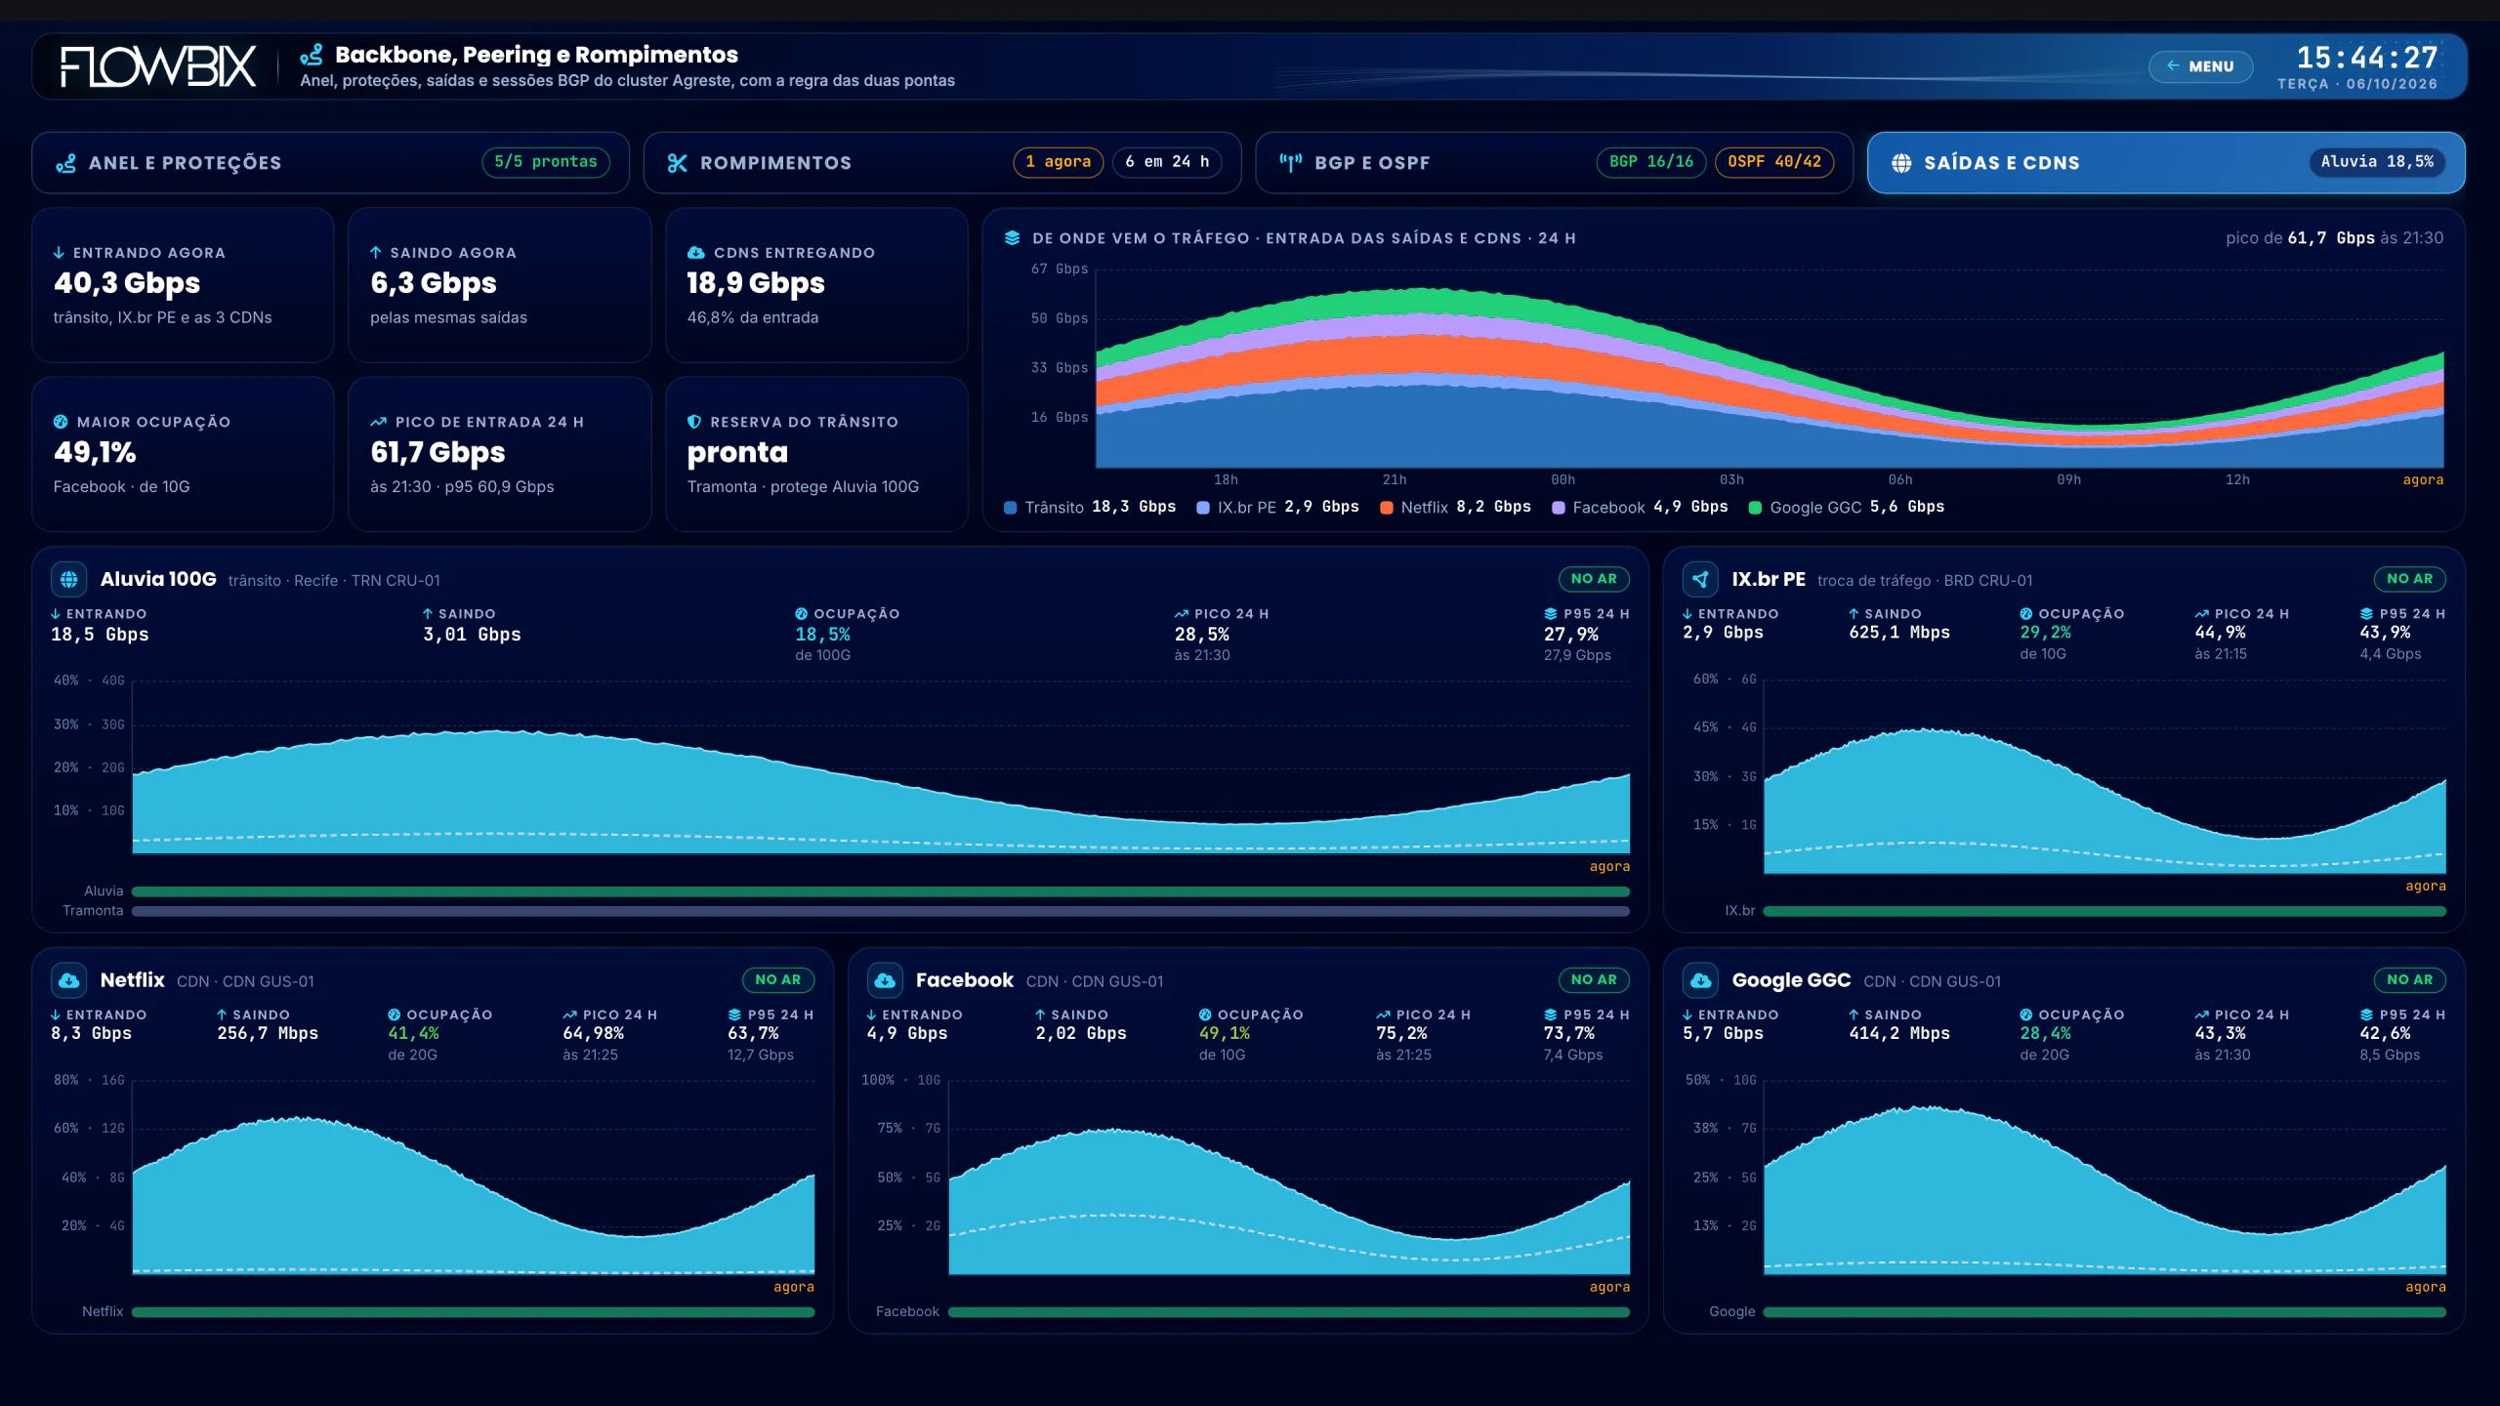Click the Facebook cloud icon
Screen dimensions: 2500x1406
(x=885, y=980)
